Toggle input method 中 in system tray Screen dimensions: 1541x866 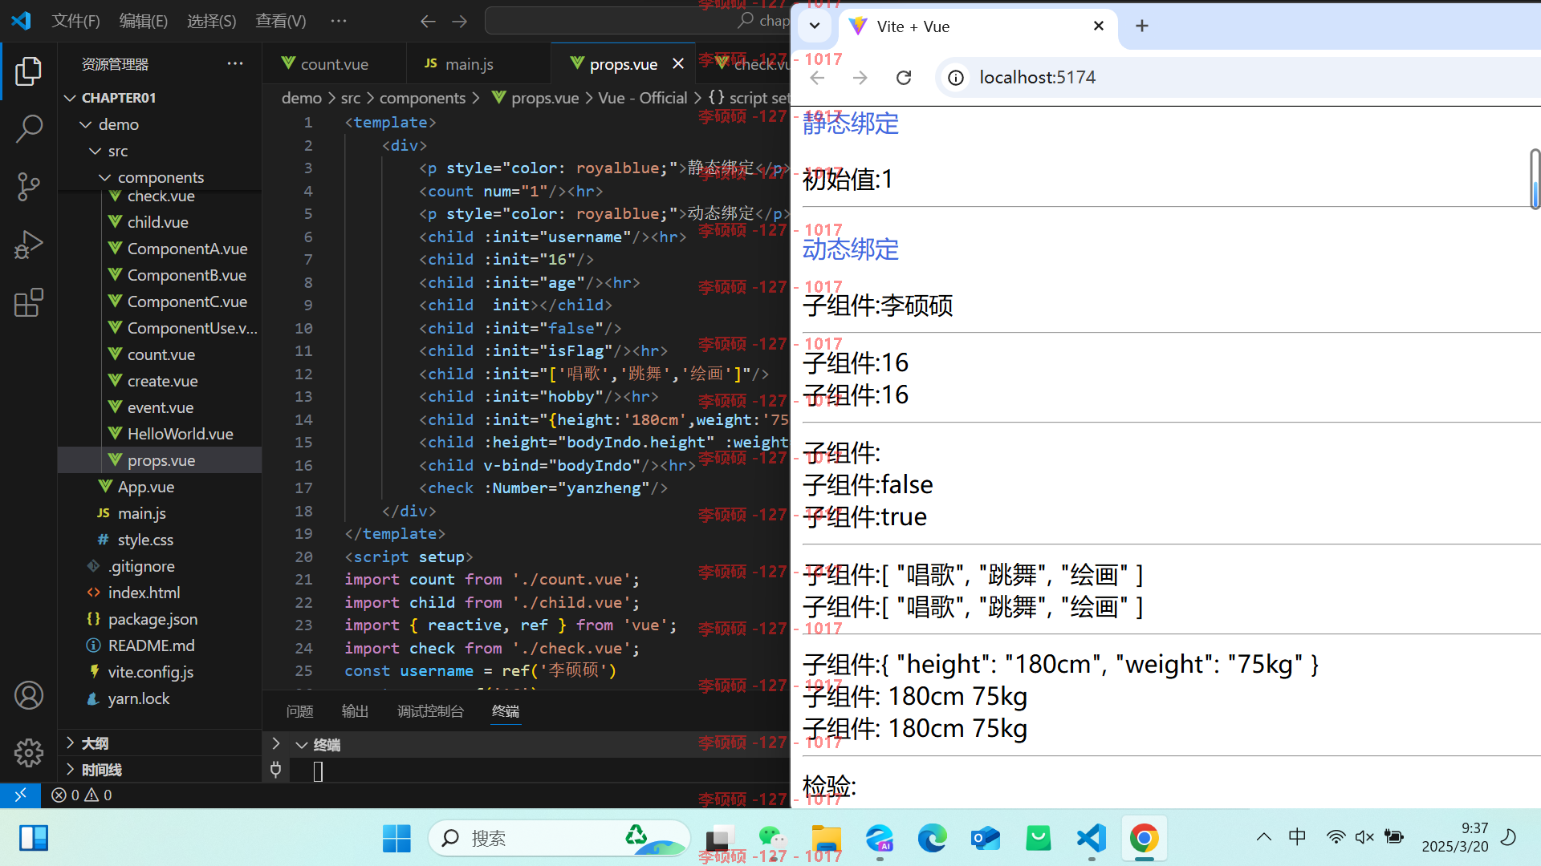(x=1297, y=837)
